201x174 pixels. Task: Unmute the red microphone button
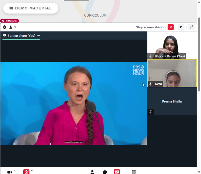26,172
